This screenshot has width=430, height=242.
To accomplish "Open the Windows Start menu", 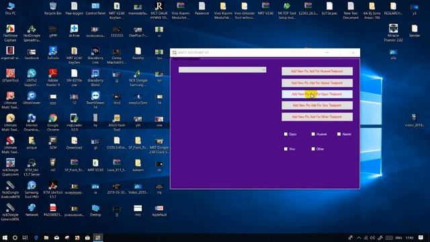I will (x=5, y=237).
